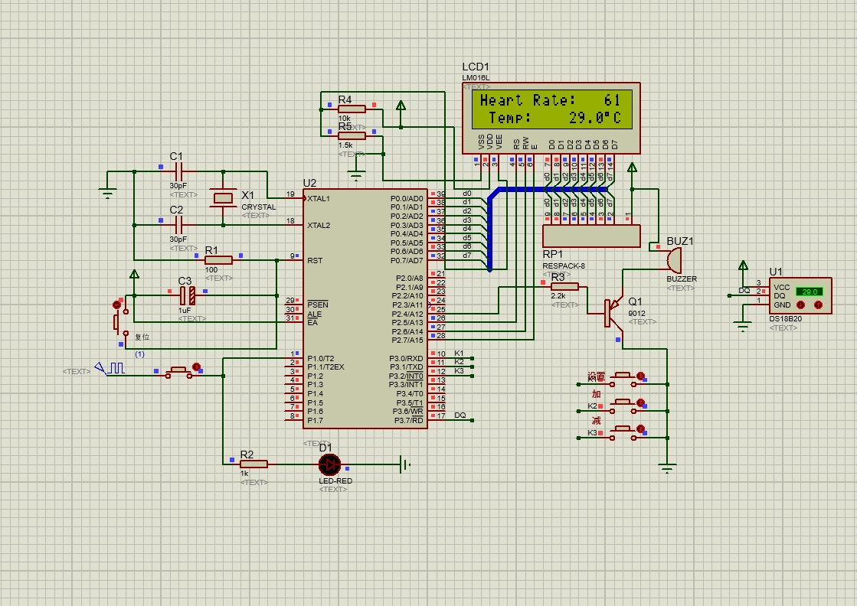
Task: Increase DS18B20 temperature with the up arrow
Action: [x=818, y=305]
